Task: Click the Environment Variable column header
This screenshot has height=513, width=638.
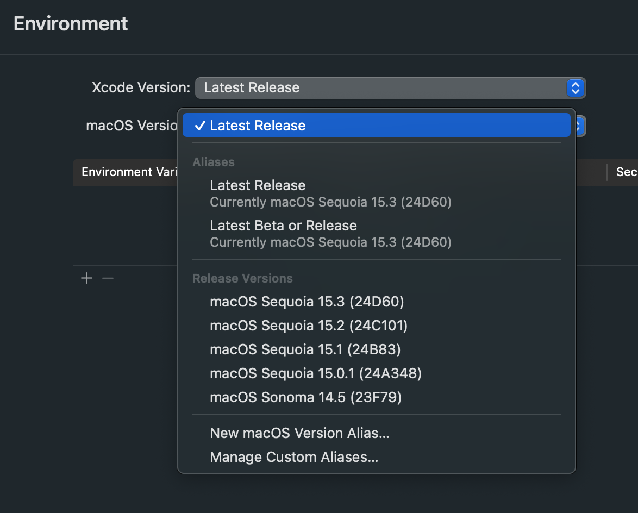Action: point(129,172)
